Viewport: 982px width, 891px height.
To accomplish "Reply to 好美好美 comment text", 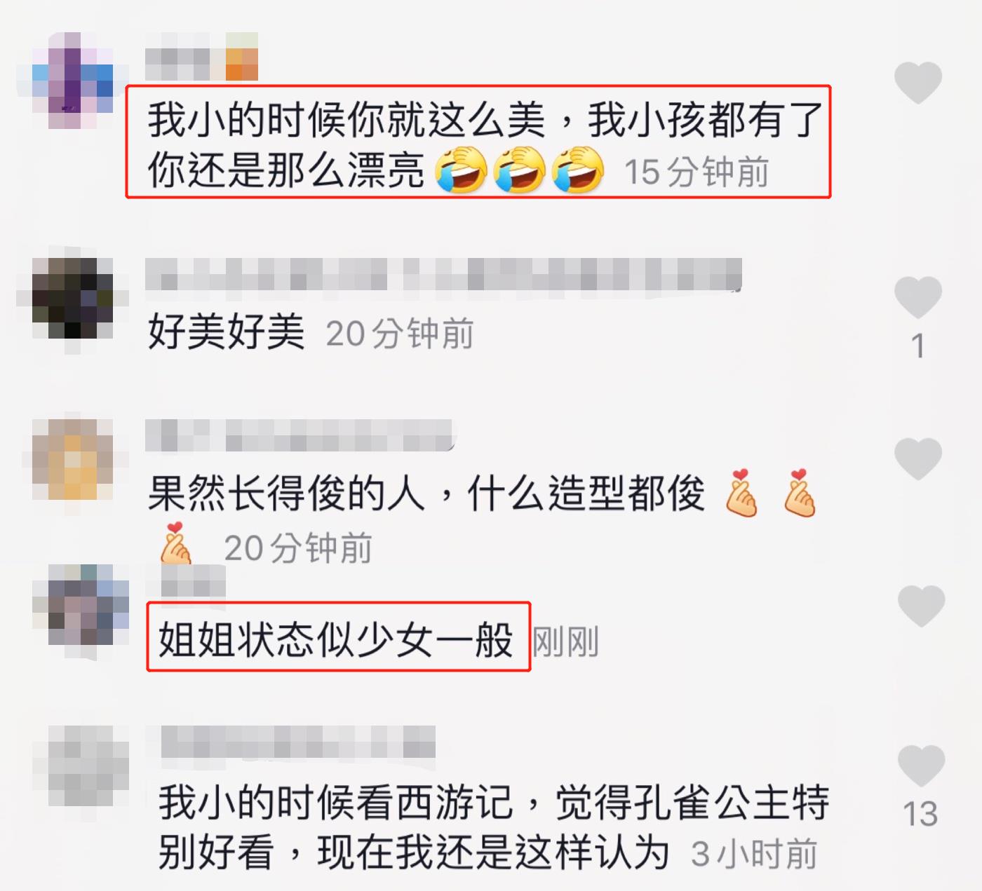I will point(226,332).
